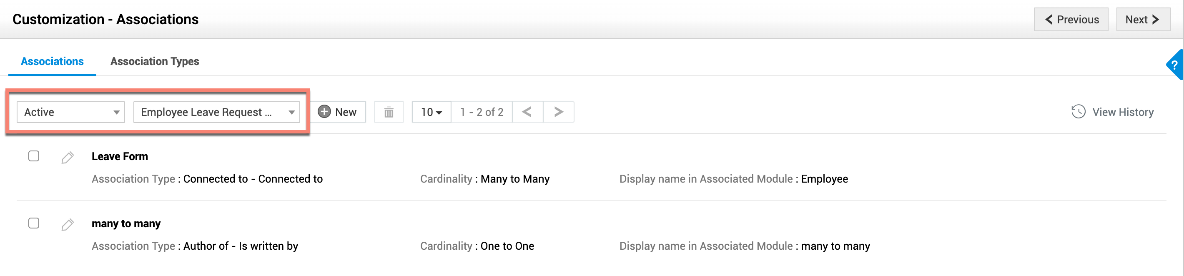
Task: Change the 10 records per page dropdown
Action: [431, 112]
